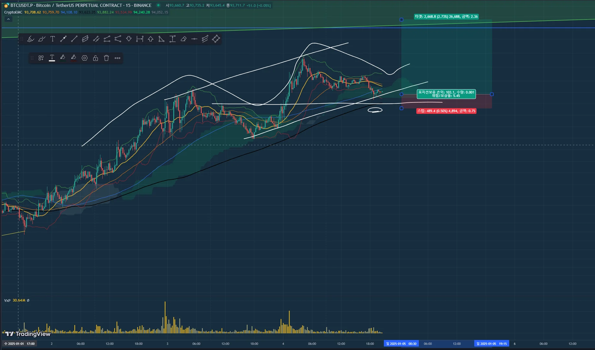This screenshot has height=350, width=595.
Task: Collapse the indicator legend arrow
Action: (x=8, y=19)
